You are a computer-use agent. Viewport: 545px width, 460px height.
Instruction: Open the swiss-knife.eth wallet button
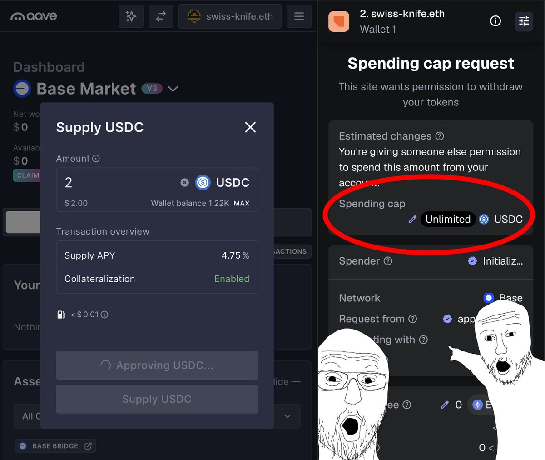click(x=230, y=16)
